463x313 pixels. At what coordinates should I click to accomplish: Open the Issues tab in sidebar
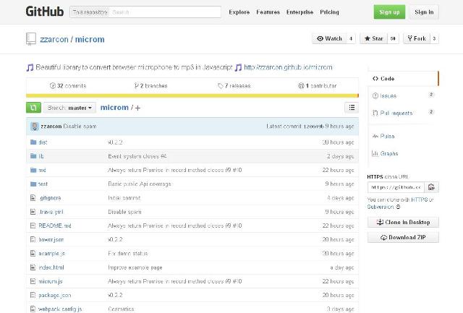(403, 95)
